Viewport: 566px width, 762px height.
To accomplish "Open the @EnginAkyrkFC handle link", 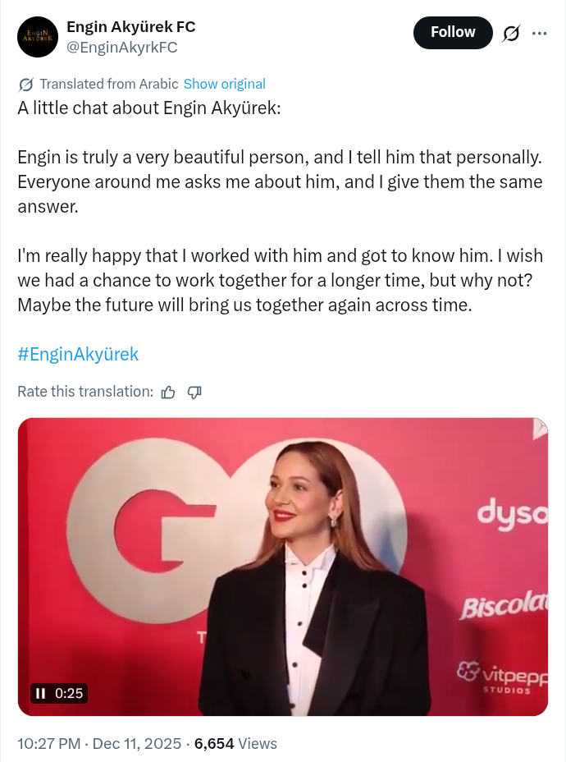I will pyautogui.click(x=121, y=48).
